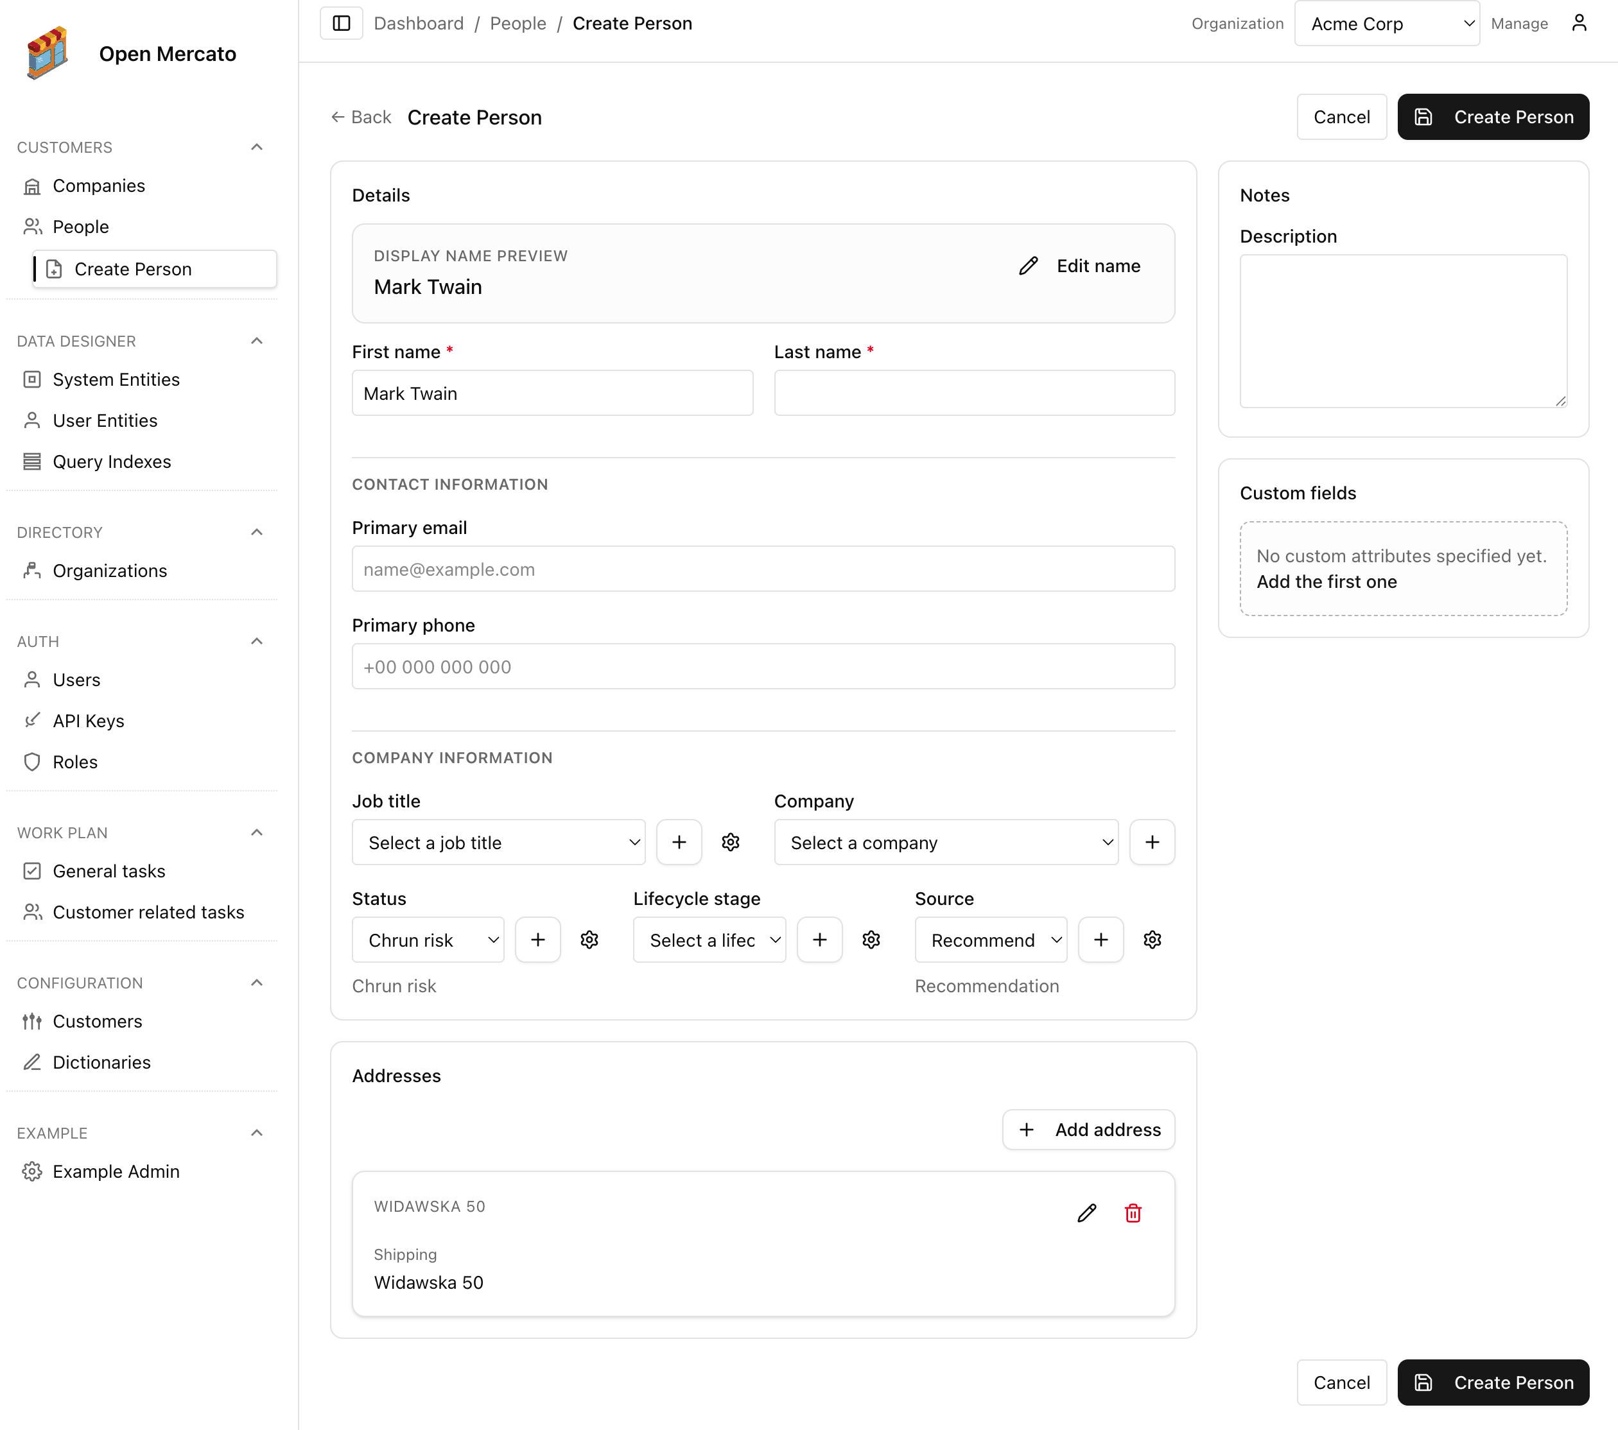Delete the WIDAWSKA 50 address using trash icon

pos(1133,1212)
